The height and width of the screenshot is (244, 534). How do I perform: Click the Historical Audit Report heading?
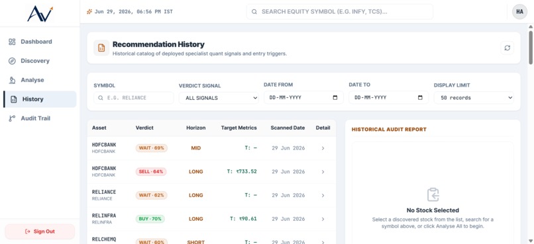(389, 130)
